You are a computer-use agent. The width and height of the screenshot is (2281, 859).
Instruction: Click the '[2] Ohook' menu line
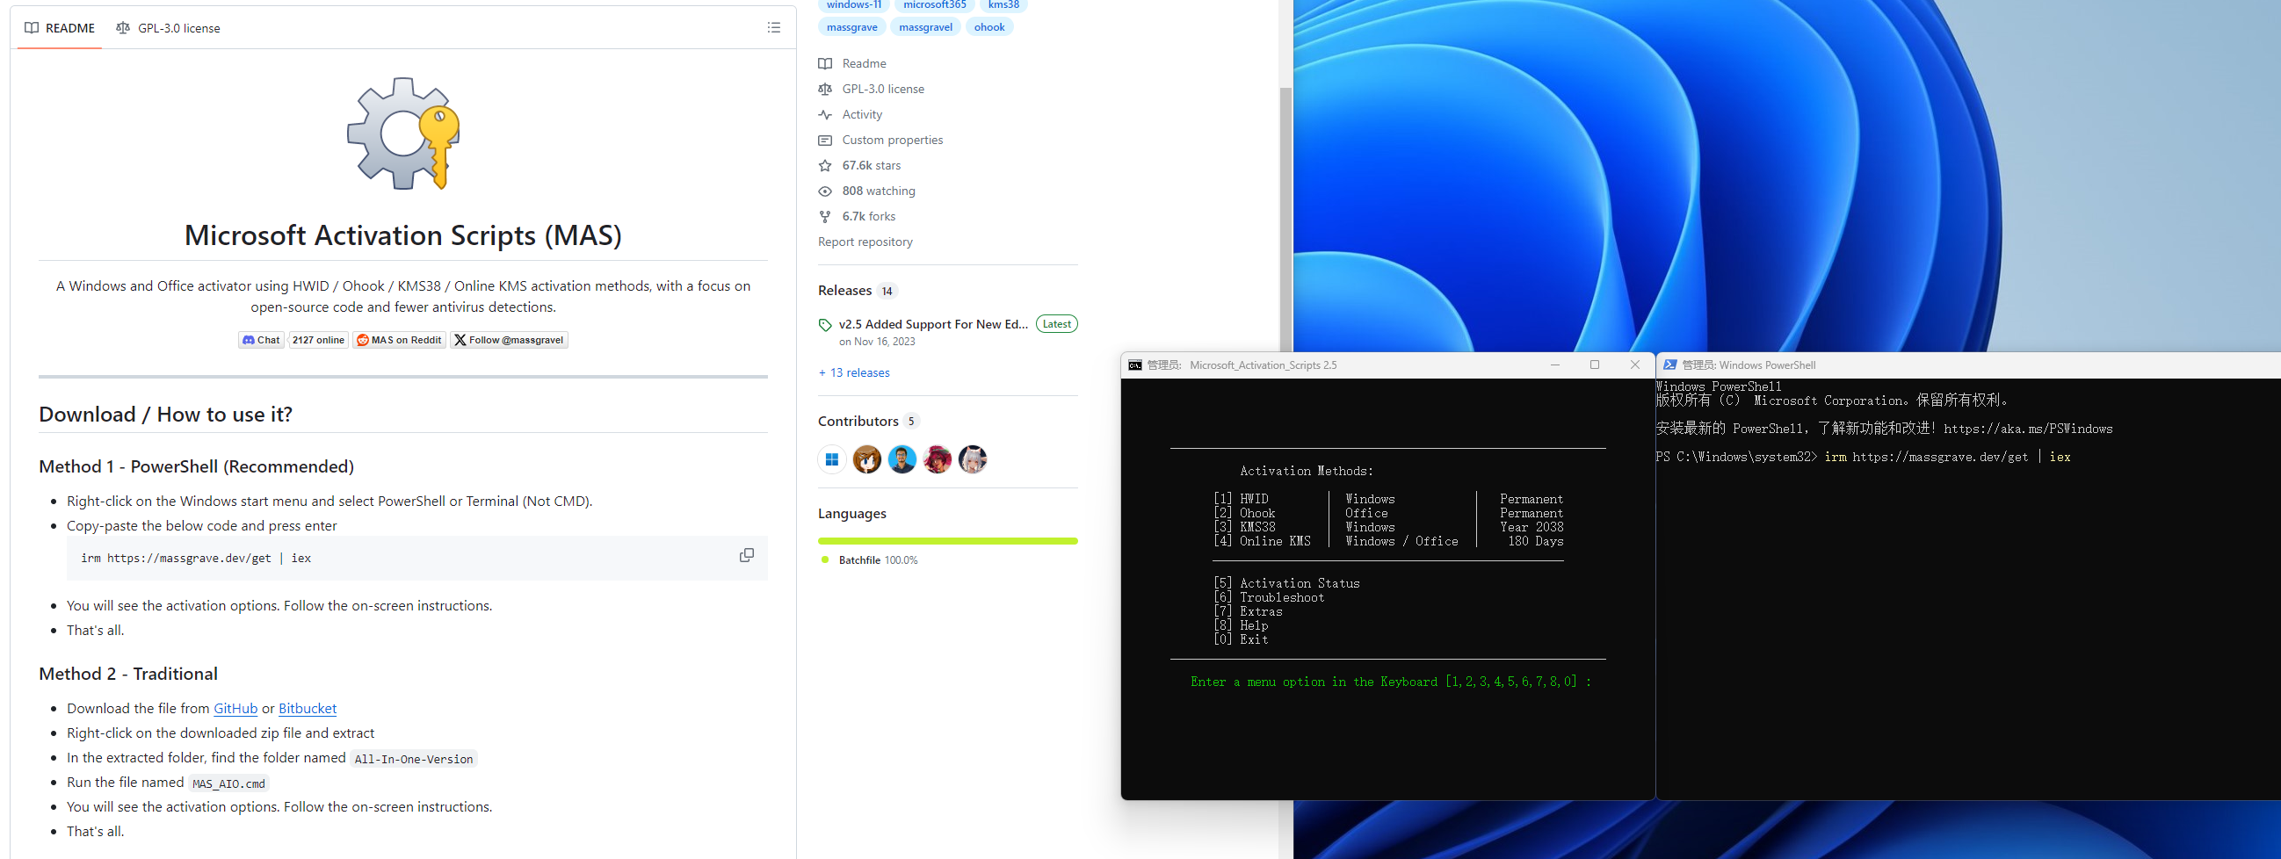pyautogui.click(x=1388, y=514)
